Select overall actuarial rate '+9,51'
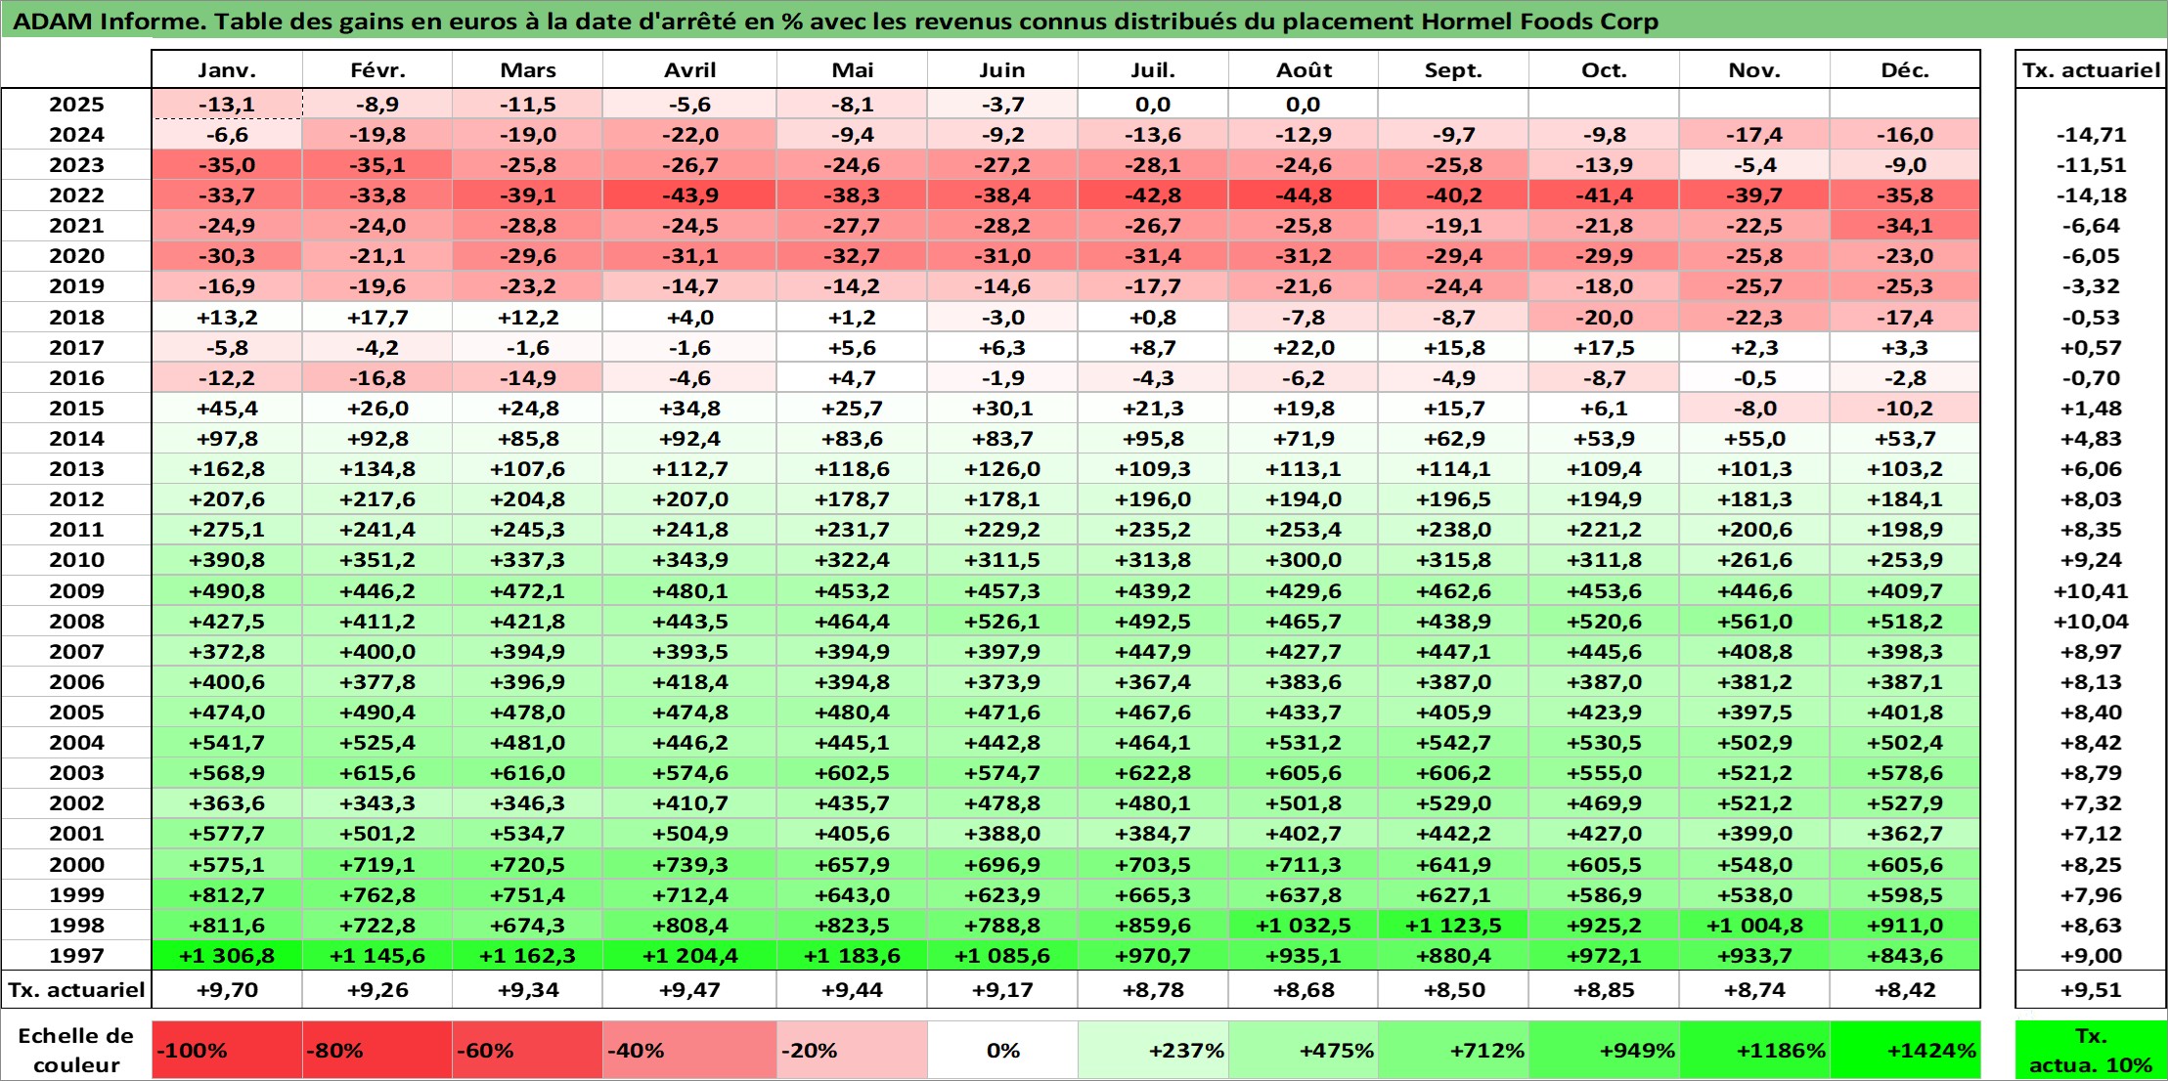 pyautogui.click(x=2091, y=990)
